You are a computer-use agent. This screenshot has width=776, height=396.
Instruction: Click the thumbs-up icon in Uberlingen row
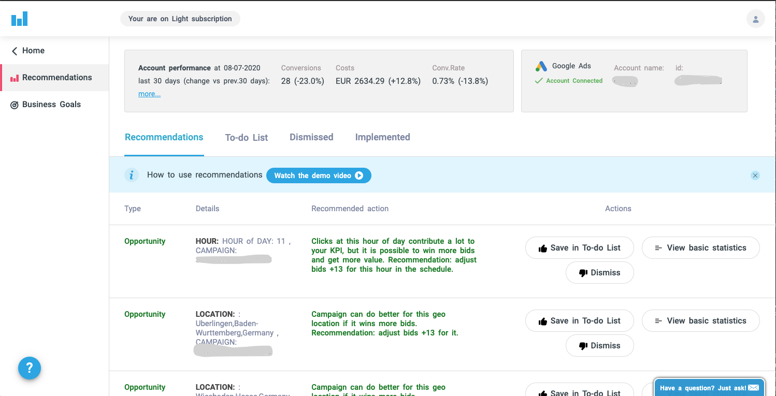click(x=543, y=321)
